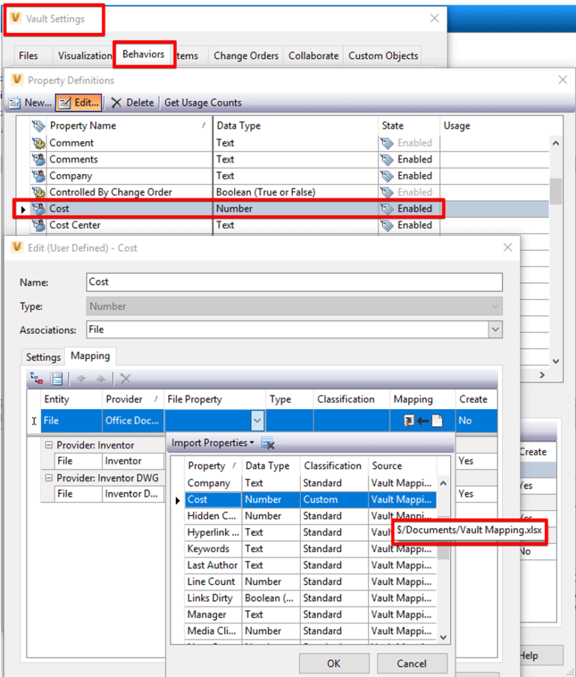Select Company row in import property list

pyautogui.click(x=311, y=483)
